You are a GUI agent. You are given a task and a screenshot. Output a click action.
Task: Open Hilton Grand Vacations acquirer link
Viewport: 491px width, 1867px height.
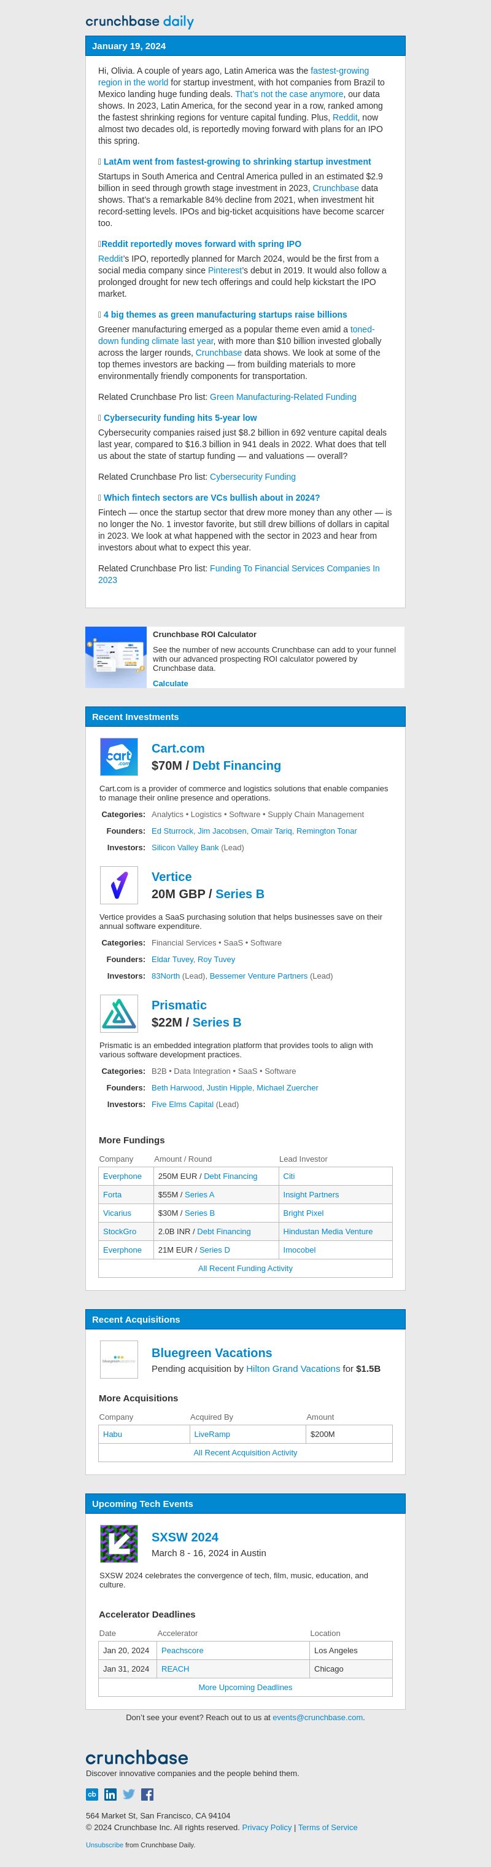[x=293, y=1368]
